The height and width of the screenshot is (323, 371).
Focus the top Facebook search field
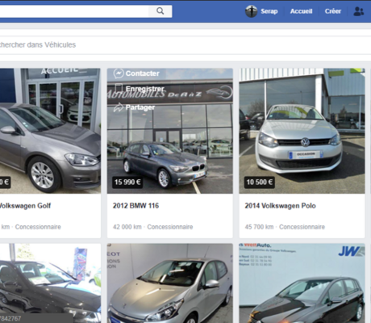(74, 11)
